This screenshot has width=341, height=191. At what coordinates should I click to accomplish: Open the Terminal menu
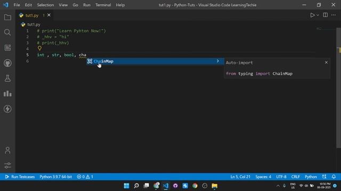click(x=103, y=5)
